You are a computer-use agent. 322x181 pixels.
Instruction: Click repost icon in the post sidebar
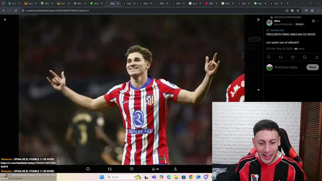(281, 57)
